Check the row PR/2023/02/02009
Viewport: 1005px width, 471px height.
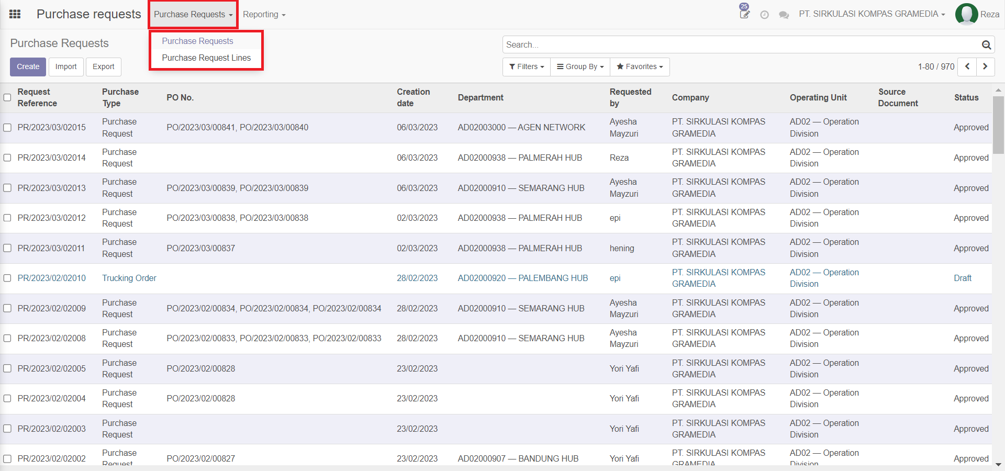[x=7, y=308]
